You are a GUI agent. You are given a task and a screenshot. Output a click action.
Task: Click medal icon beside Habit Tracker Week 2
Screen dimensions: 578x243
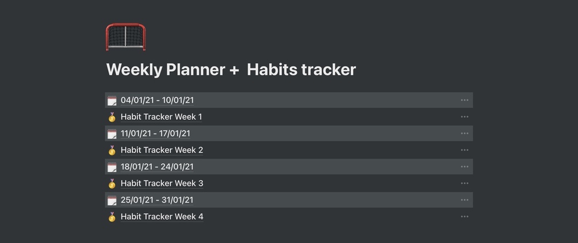[x=112, y=151]
